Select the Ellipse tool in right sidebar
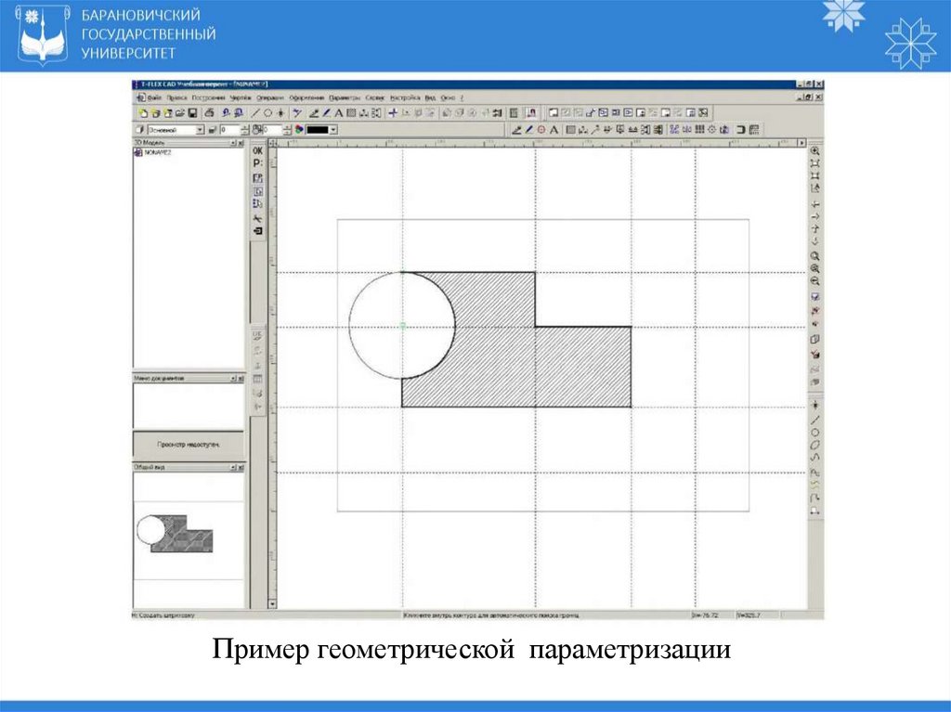951x712 pixels. 815,446
